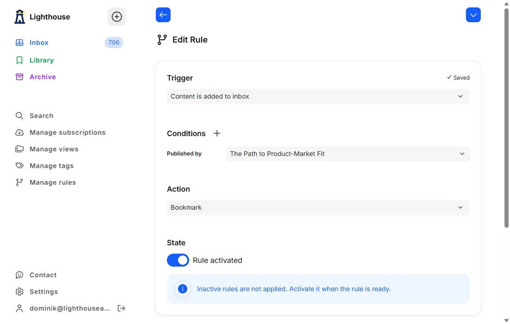This screenshot has height=324, width=510.
Task: Click the Manage tags icon
Action: [19, 166]
